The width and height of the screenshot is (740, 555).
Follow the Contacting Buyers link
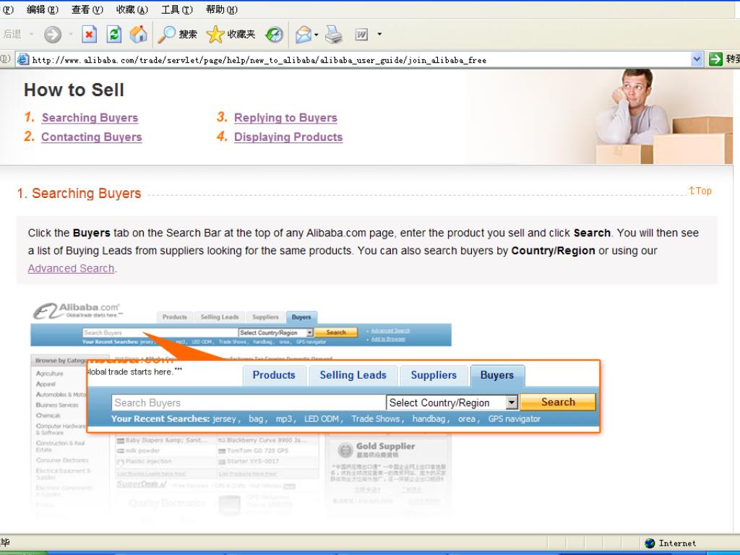(x=92, y=137)
